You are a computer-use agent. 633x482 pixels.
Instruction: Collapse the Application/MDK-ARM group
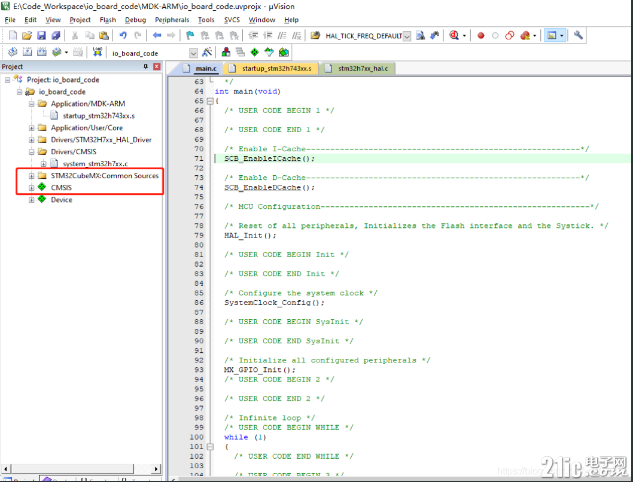(x=32, y=104)
